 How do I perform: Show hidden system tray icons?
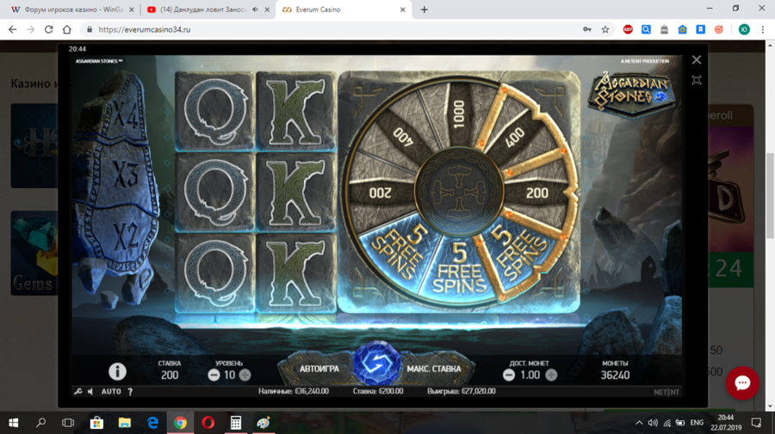click(639, 423)
